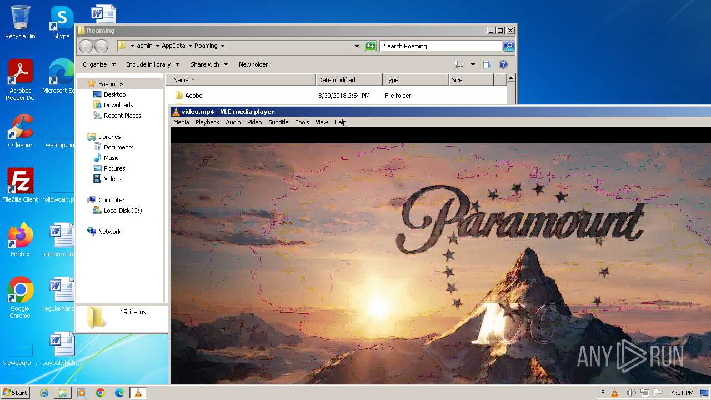Expand the Roaming breadcrumb arrow
Screen dimensions: 711x400
point(222,46)
